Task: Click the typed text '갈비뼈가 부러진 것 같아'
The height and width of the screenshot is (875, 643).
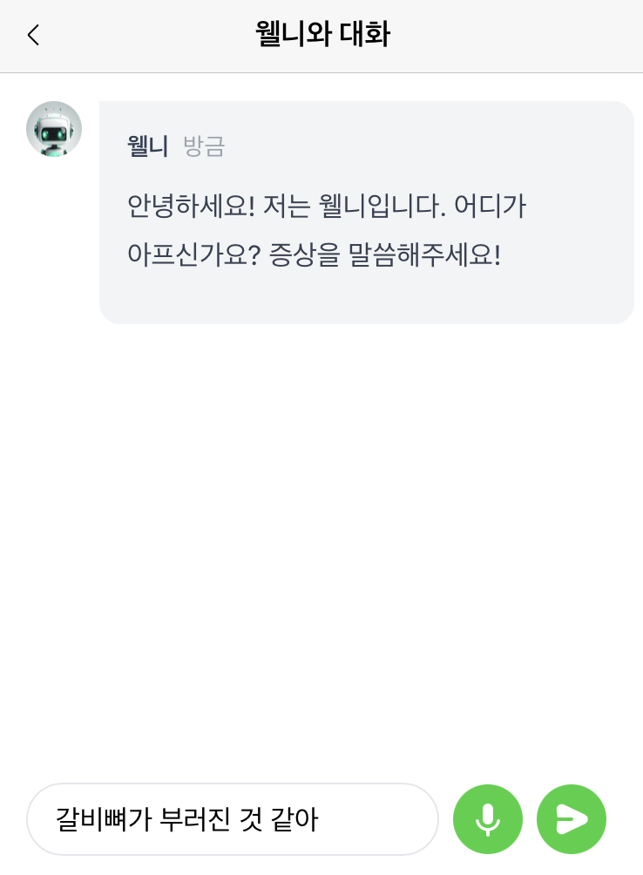Action: 186,819
